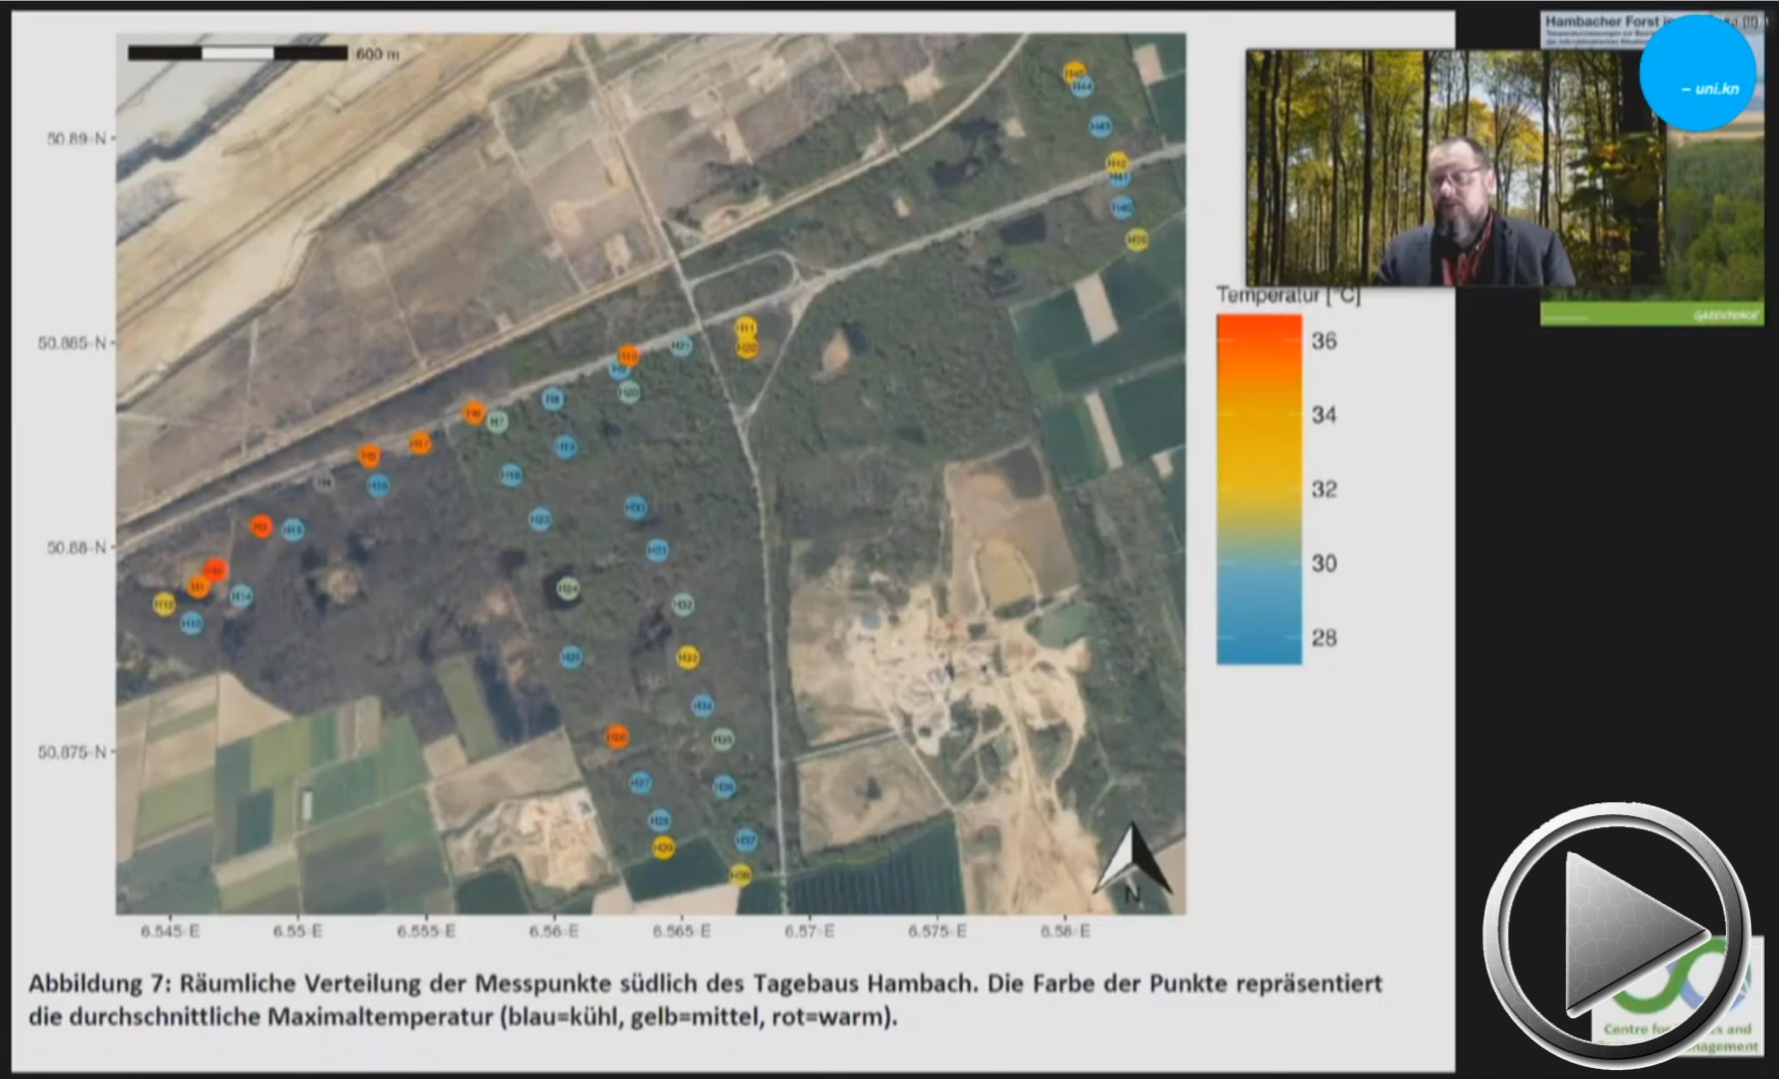Click orange measurement point H17

(x=421, y=443)
